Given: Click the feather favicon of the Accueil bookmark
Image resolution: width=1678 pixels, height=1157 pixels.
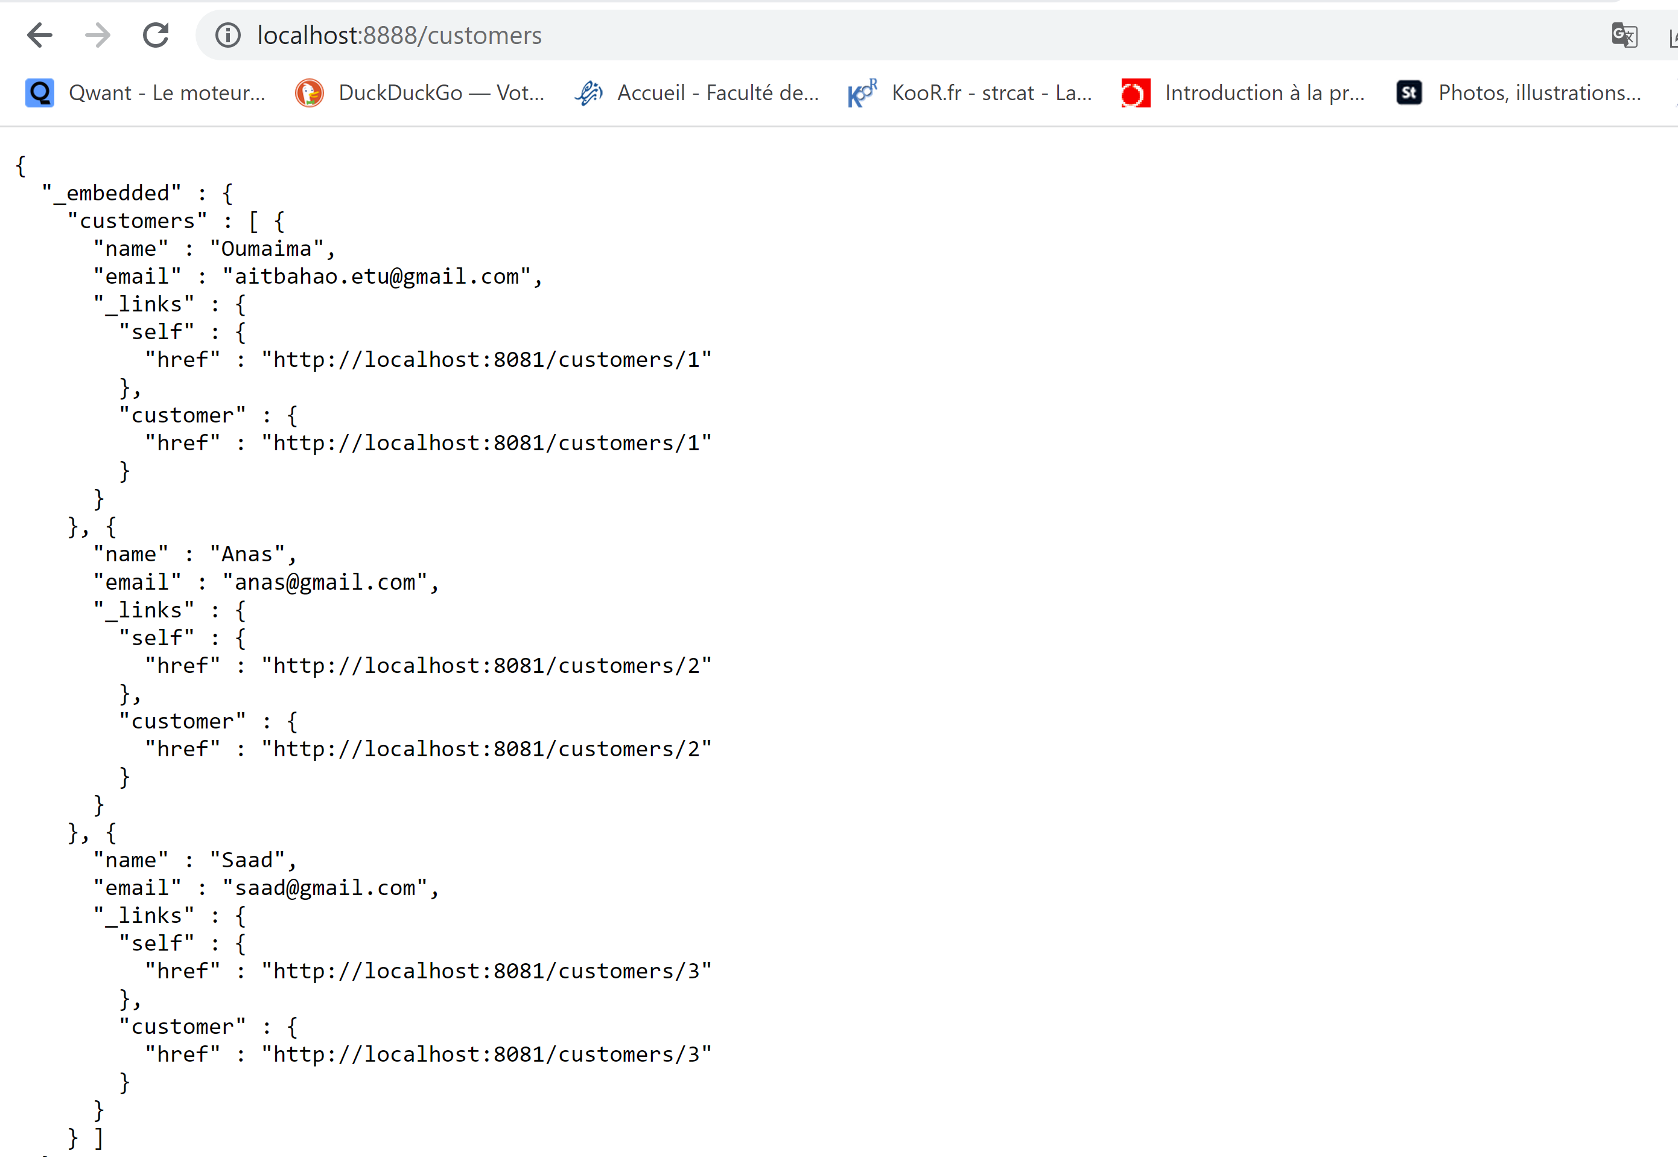Looking at the screenshot, I should click(x=588, y=92).
